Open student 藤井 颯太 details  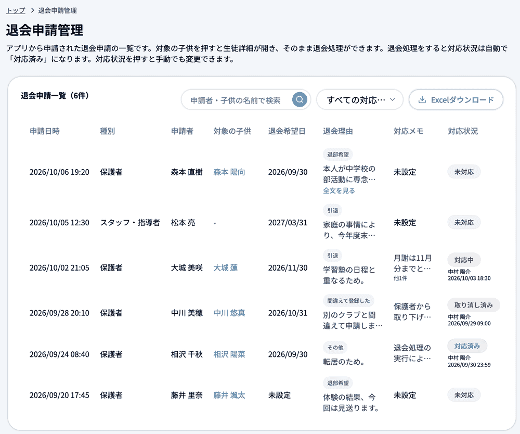coord(229,395)
